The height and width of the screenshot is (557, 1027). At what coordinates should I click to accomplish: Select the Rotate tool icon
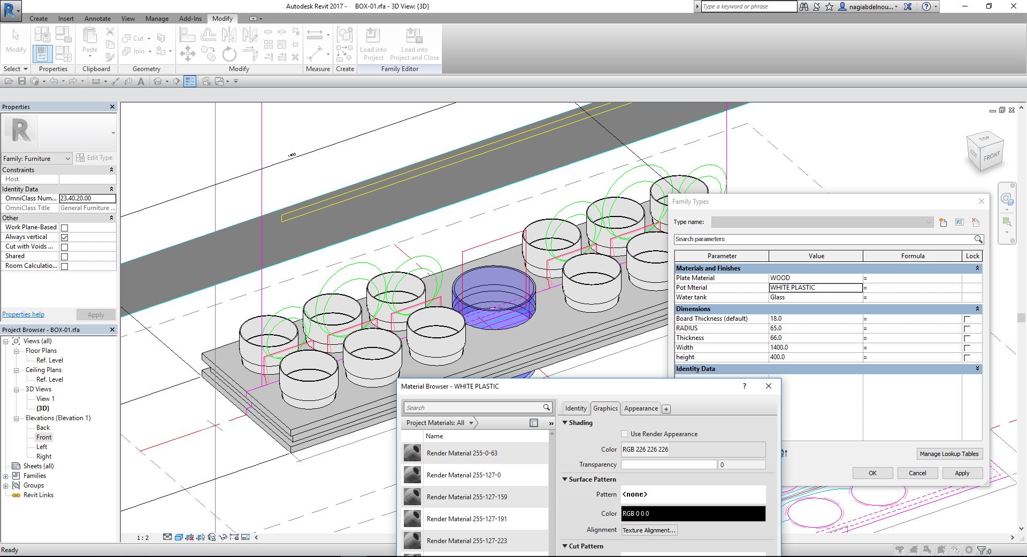pyautogui.click(x=229, y=53)
